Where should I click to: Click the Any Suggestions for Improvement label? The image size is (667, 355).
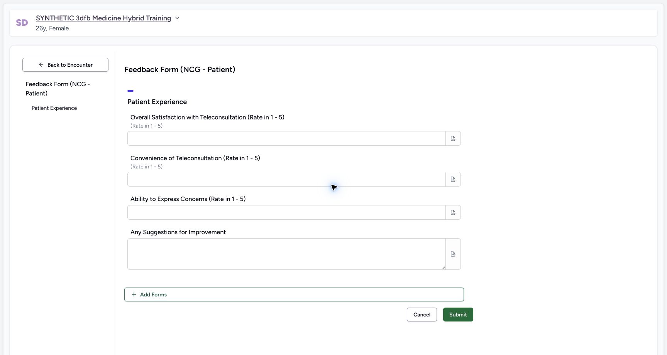point(178,232)
